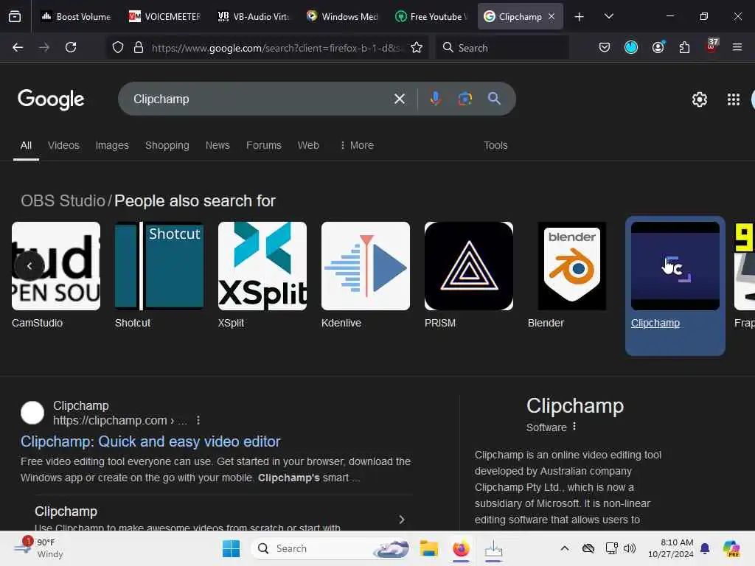Viewport: 755px width, 566px height.
Task: Open a new browser tab
Action: coord(580,16)
